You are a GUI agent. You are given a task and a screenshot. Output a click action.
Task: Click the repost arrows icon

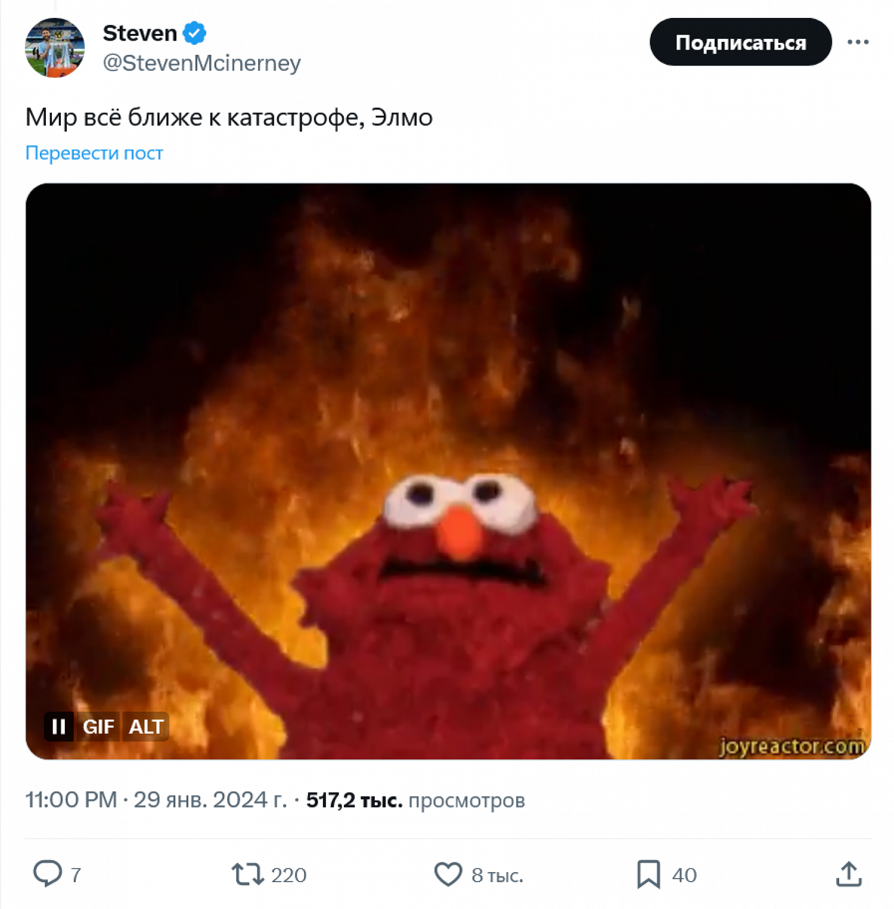[x=247, y=874]
